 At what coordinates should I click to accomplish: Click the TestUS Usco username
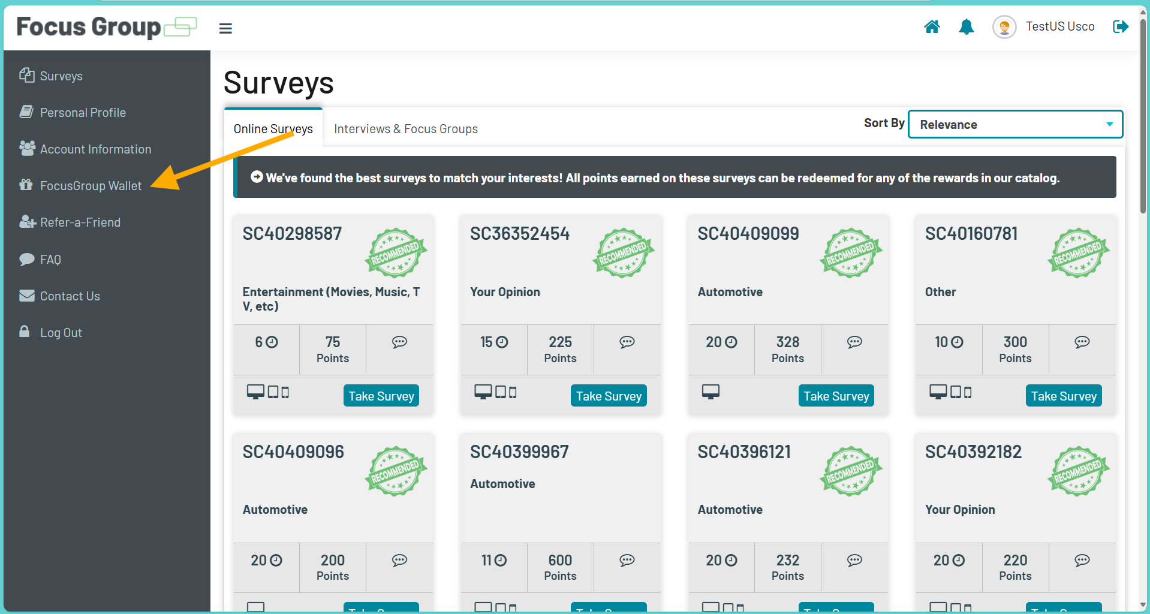tap(1060, 26)
